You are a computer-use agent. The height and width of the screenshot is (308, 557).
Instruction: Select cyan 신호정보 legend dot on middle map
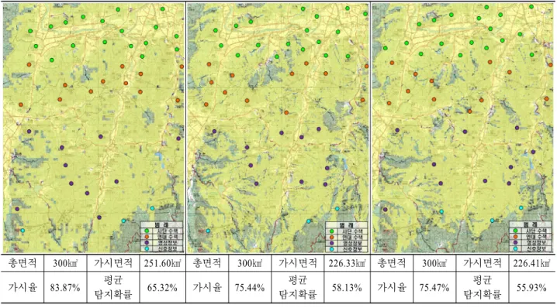pos(332,249)
